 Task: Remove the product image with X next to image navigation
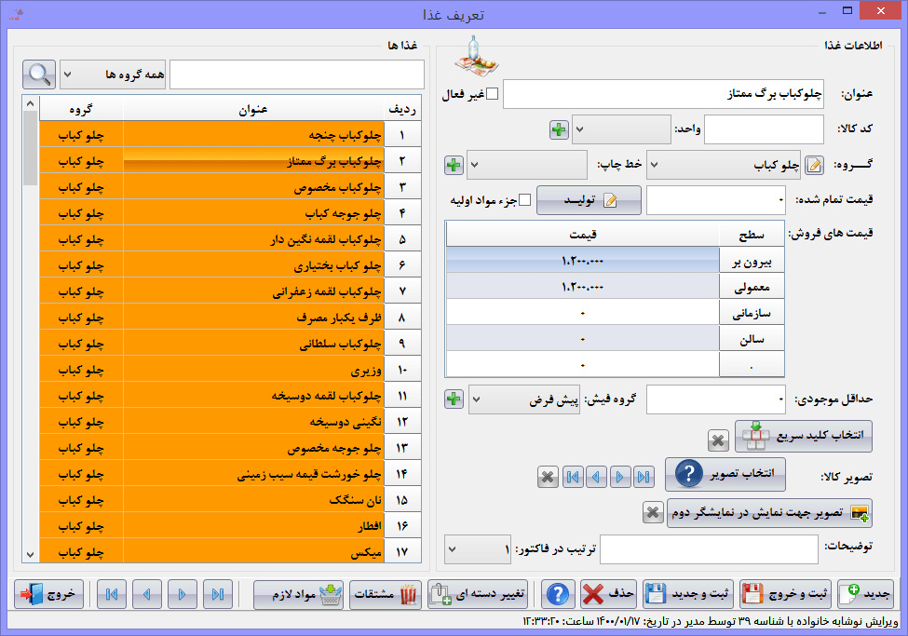(548, 478)
